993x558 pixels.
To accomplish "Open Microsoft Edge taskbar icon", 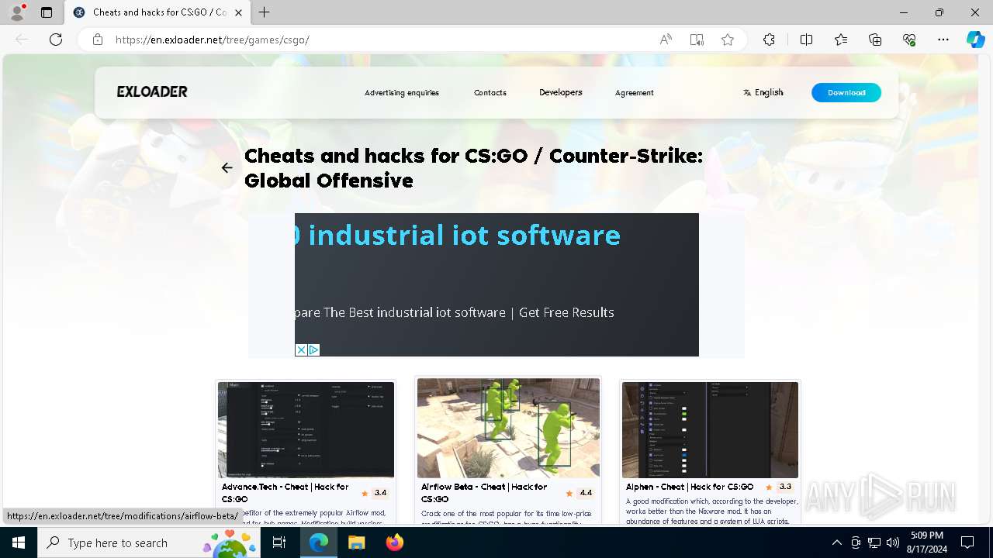I will point(319,542).
